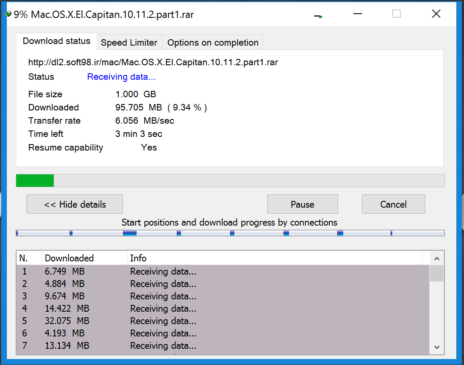Click the time left value 3 min 3 sec

pos(139,134)
